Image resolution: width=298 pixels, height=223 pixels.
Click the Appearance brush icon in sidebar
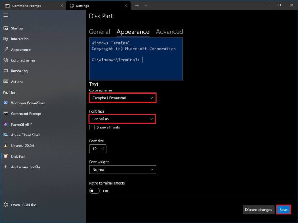pyautogui.click(x=5, y=50)
